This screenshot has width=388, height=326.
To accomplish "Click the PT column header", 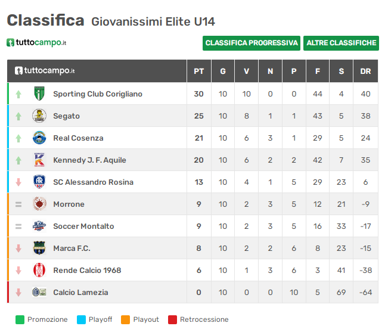I will 199,72.
